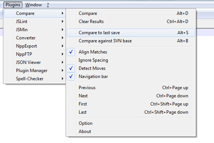Open the Spell-Checker submenu
Viewport: 214px width, 143px height.
pos(35,79)
